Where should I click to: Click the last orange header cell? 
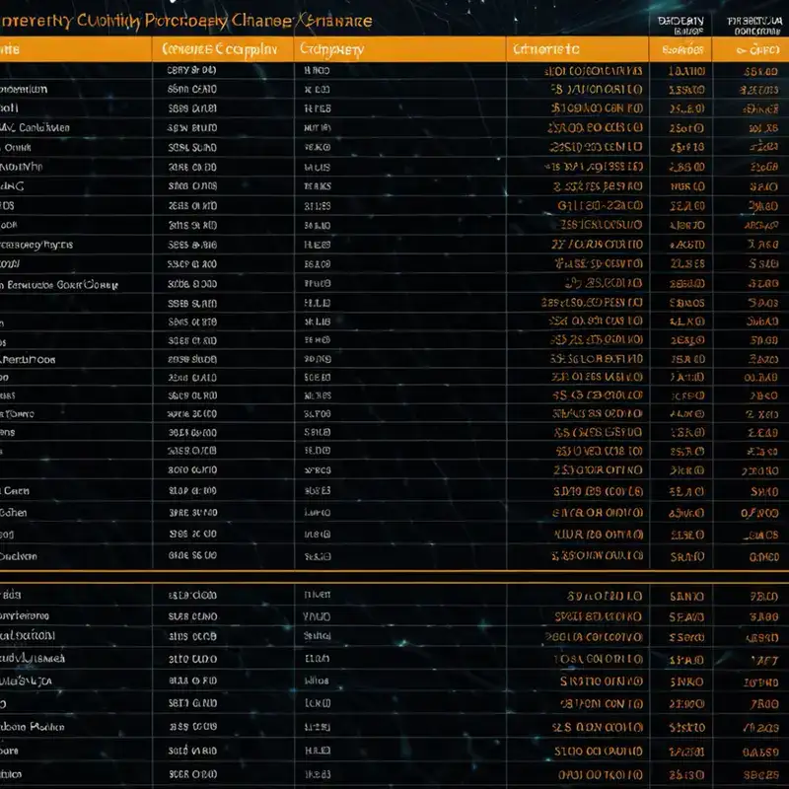pos(751,49)
